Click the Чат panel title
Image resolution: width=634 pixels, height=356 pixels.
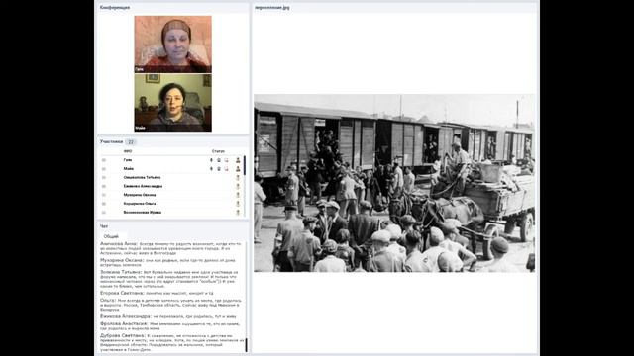click(x=104, y=226)
